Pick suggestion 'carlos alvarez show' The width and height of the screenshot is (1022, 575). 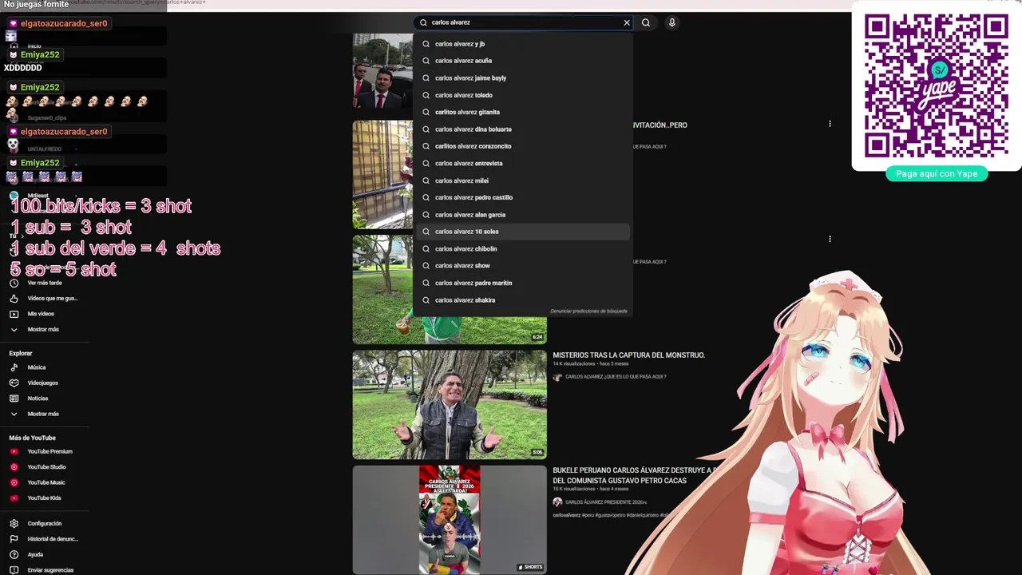point(523,266)
